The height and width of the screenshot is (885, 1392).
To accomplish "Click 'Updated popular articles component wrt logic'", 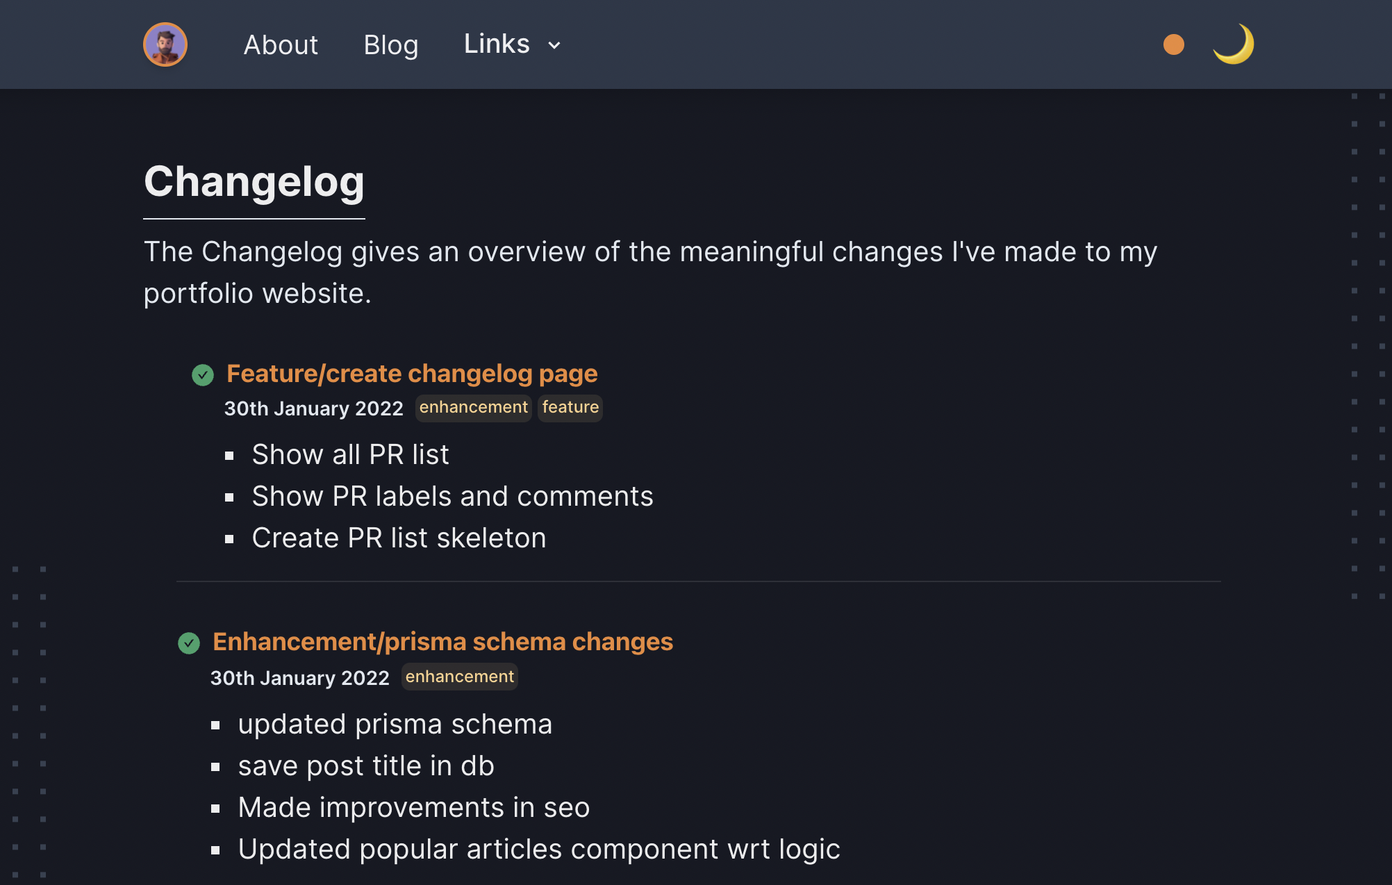I will point(539,849).
